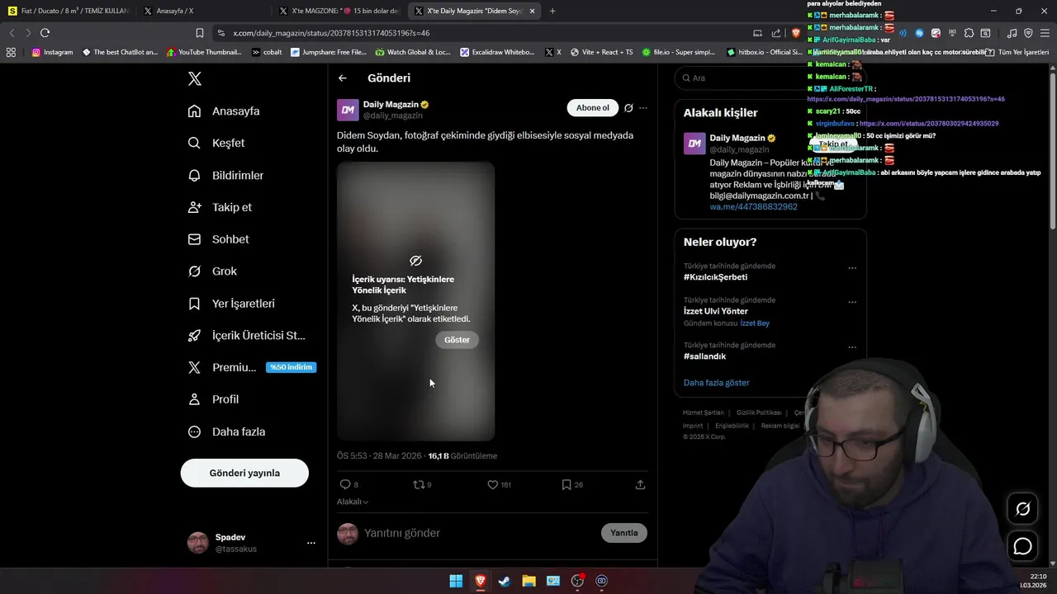Screen dimensions: 1057x594
Task: Open options dots for #sallandık trend
Action: (852, 347)
